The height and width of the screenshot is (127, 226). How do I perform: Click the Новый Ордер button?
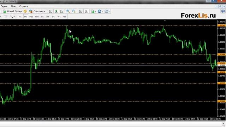tap(12, 11)
